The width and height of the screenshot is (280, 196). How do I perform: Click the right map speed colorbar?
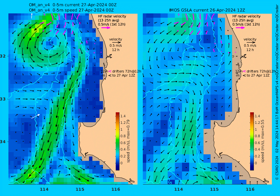(x=252, y=141)
